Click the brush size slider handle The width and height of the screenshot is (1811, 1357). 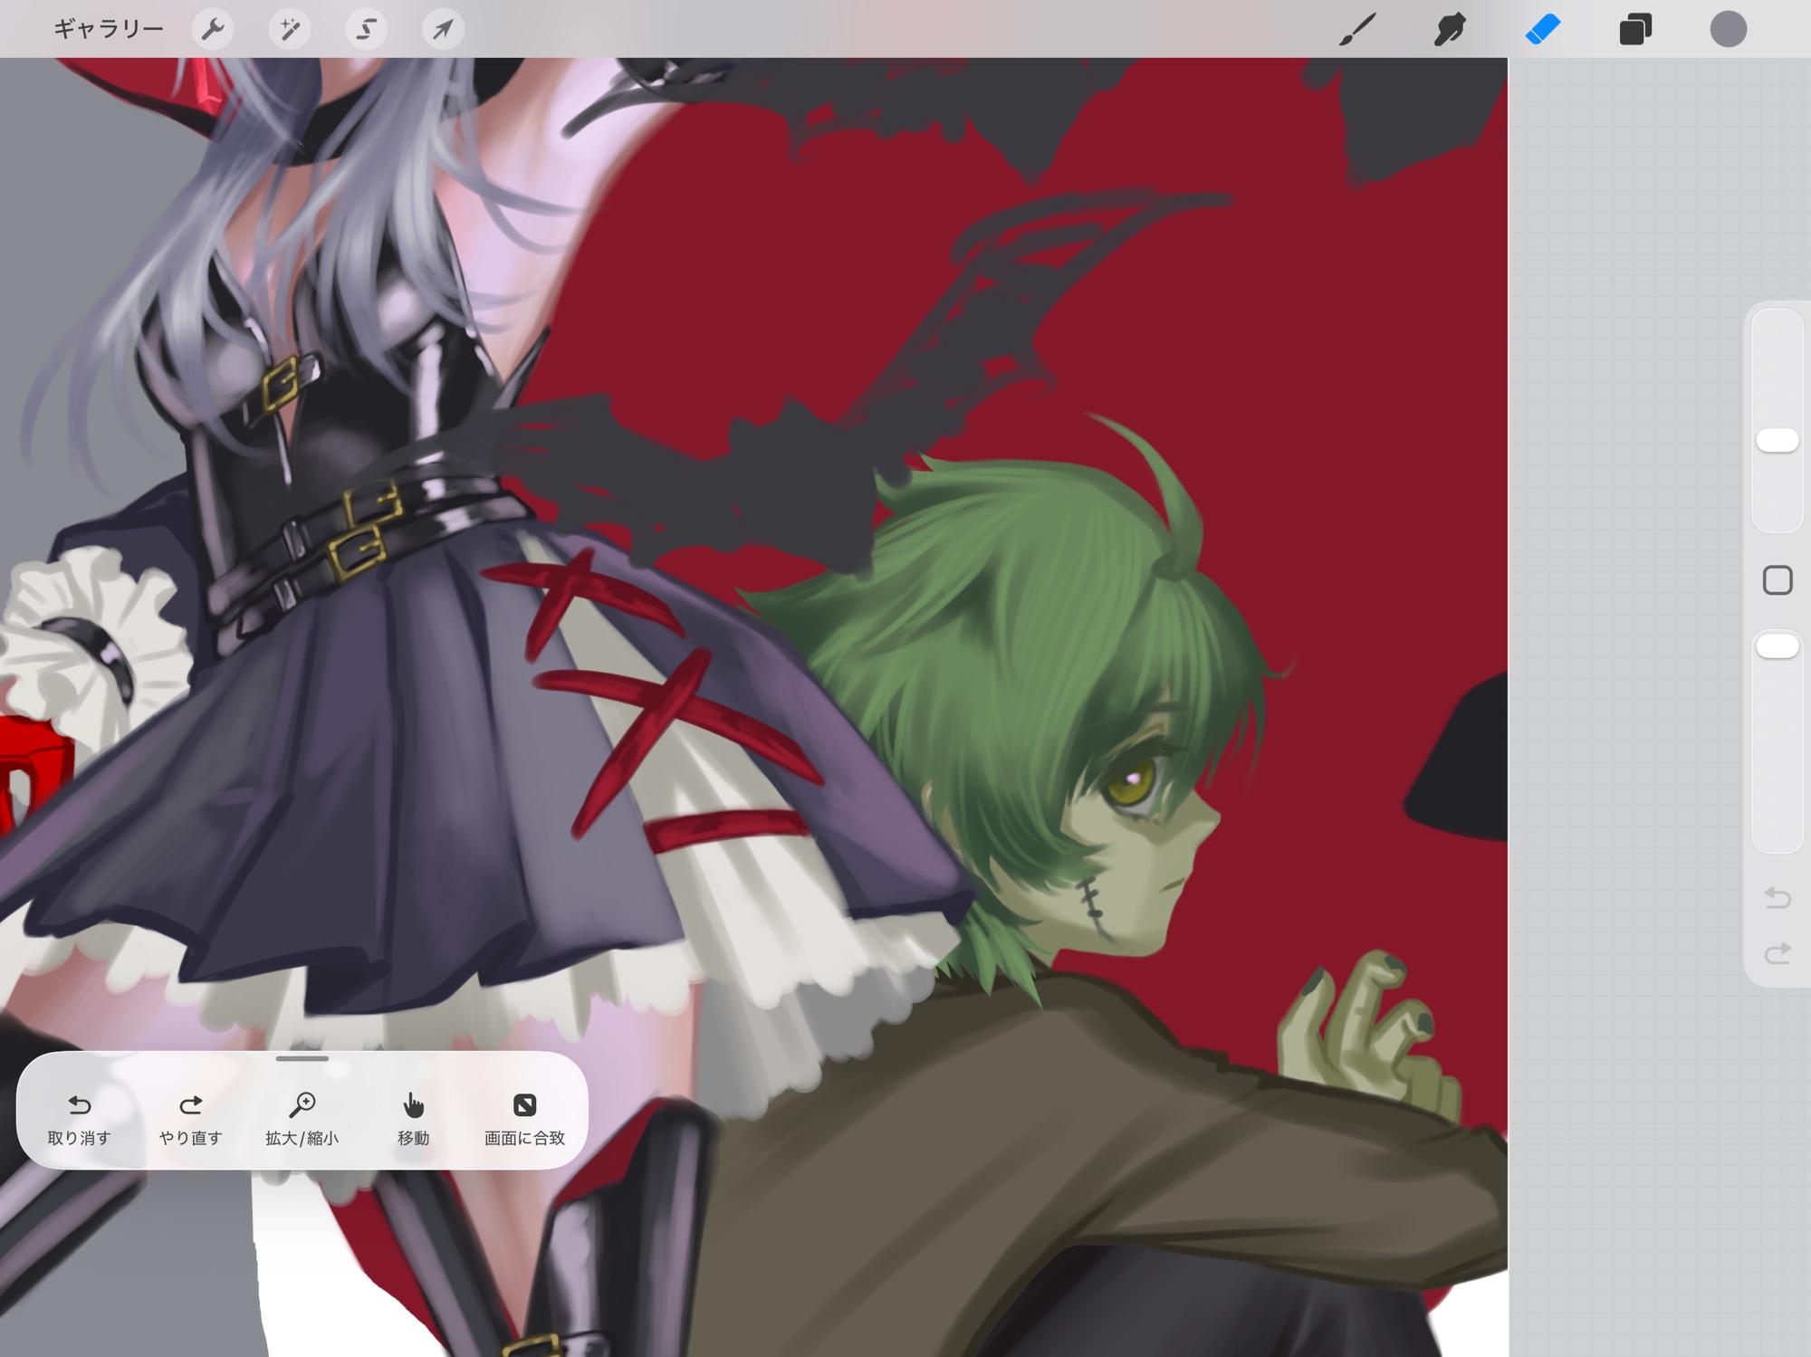tap(1777, 440)
